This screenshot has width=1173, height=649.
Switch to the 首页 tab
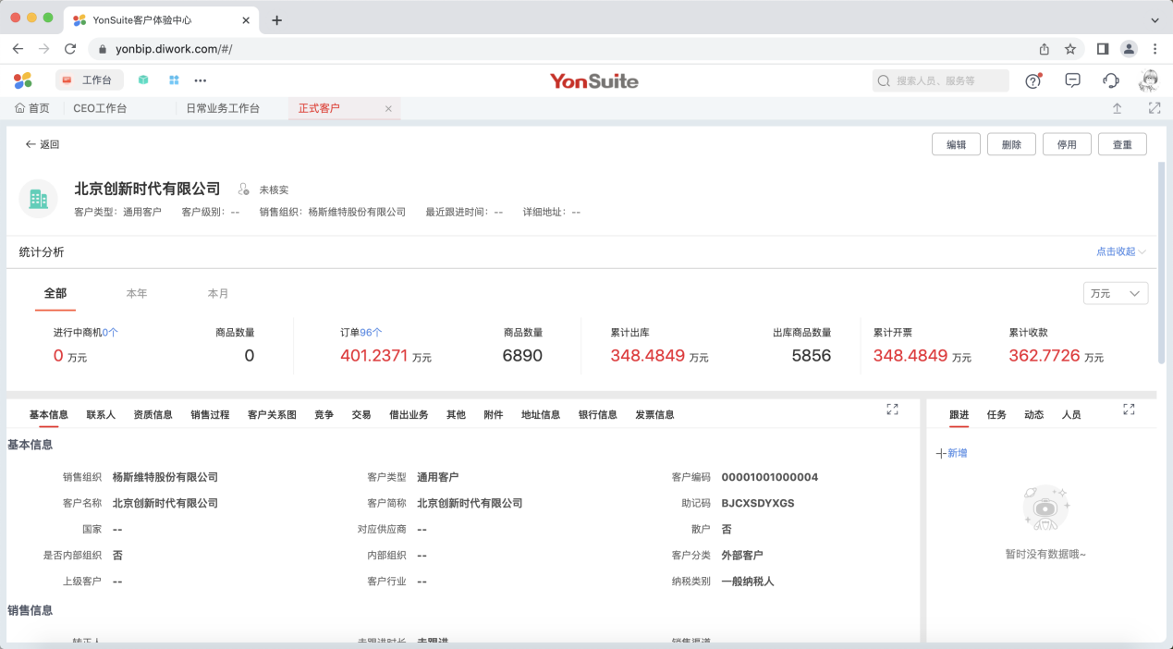(32, 108)
